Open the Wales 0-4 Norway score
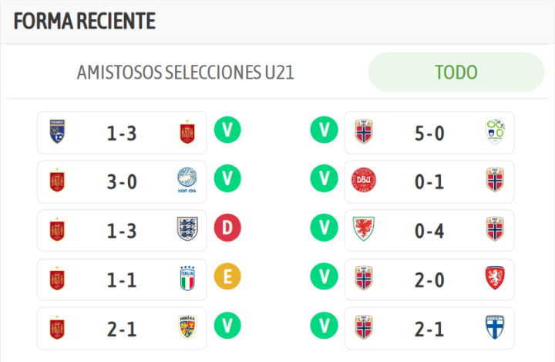The image size is (555, 362). (x=429, y=230)
